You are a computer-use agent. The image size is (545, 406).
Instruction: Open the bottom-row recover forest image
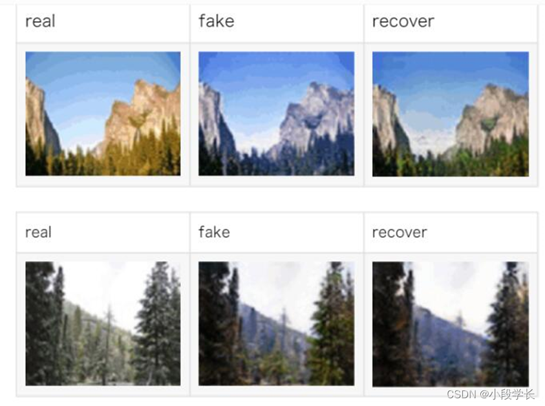(x=451, y=324)
